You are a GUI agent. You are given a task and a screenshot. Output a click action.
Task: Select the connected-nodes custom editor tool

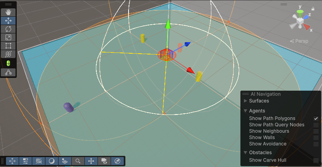[x=8, y=72]
